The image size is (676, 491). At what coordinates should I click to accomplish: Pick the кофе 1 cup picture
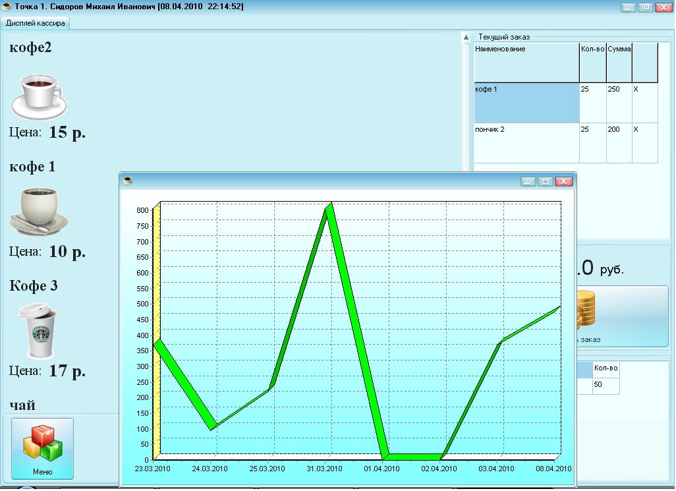point(38,212)
